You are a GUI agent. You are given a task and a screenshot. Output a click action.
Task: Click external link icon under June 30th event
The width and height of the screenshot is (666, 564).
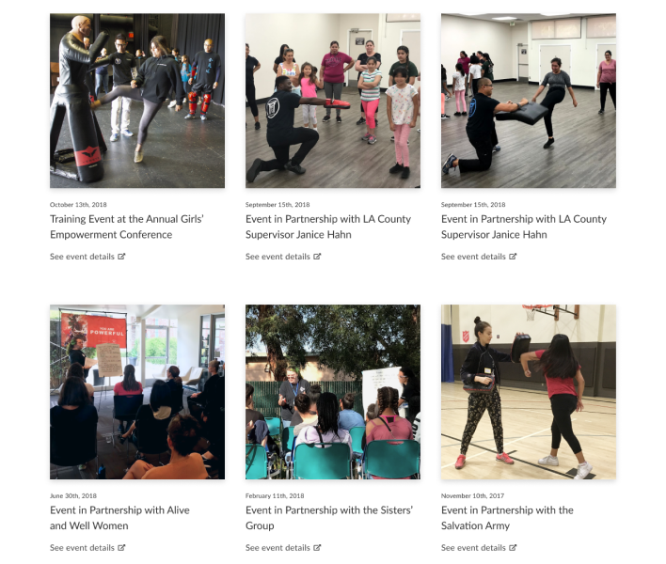[x=121, y=547]
